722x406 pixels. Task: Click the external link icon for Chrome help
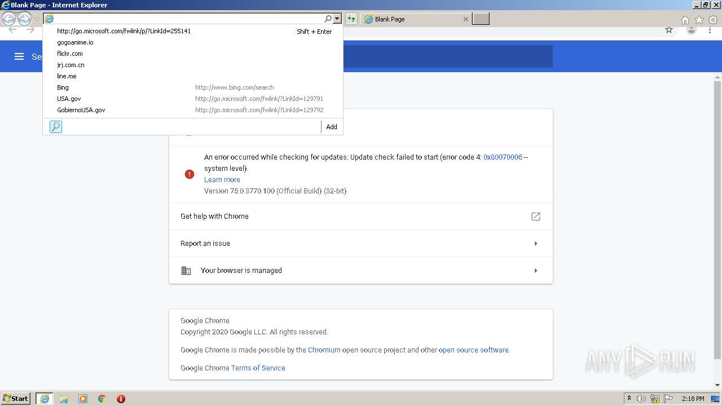pyautogui.click(x=536, y=217)
